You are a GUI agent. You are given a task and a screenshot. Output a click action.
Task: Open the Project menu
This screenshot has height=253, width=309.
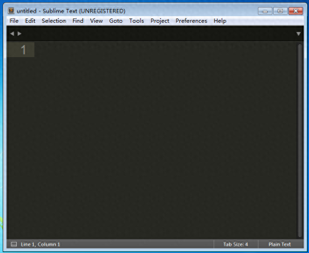pos(160,21)
